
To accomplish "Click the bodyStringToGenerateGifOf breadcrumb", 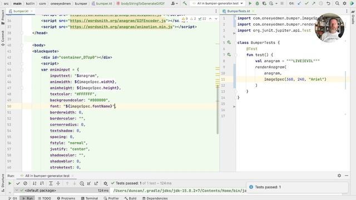I will coord(140,3).
